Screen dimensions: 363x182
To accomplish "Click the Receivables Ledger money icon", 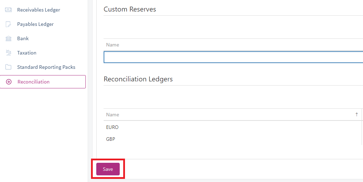I will pos(8,10).
